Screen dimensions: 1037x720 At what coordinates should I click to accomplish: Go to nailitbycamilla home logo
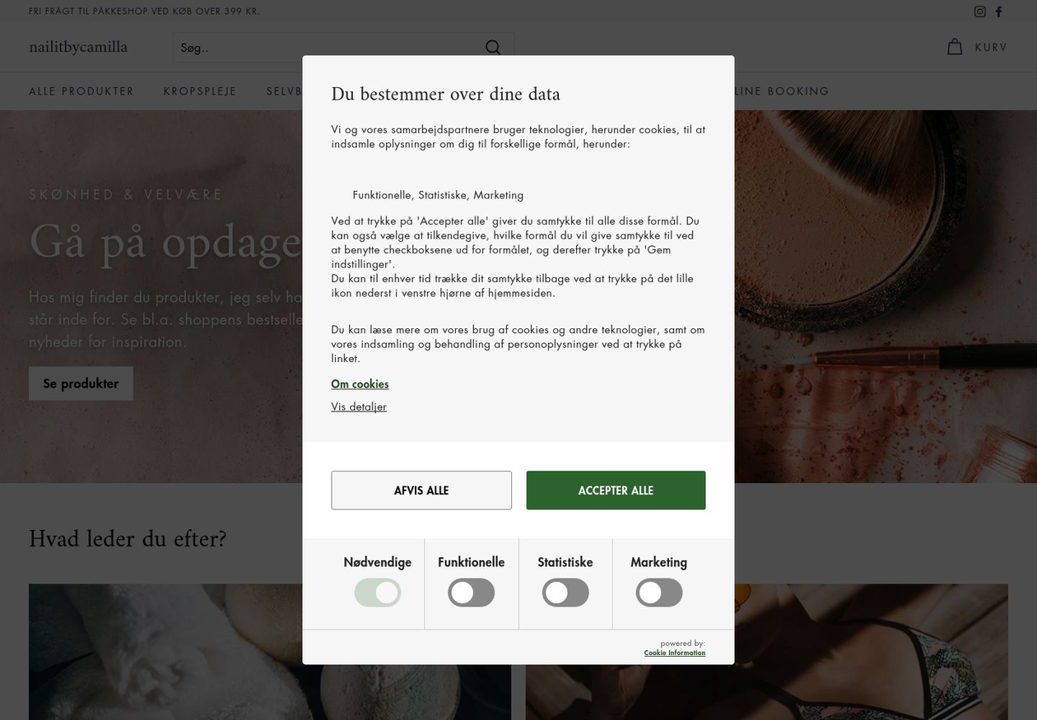point(78,47)
